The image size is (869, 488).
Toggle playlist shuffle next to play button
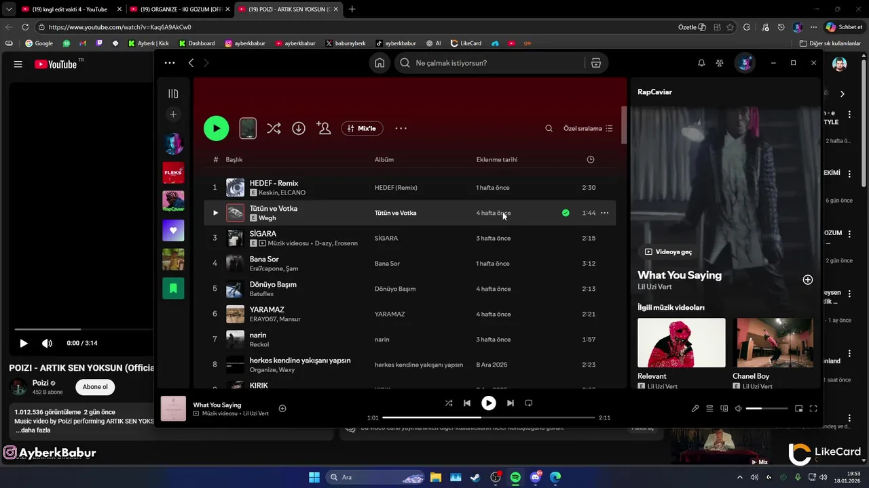tap(274, 128)
